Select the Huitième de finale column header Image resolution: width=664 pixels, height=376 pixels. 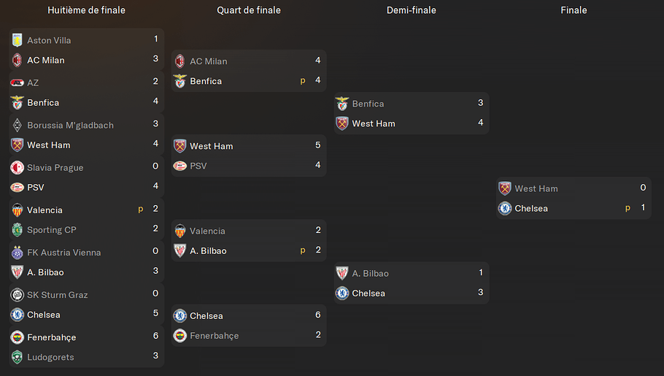point(86,10)
